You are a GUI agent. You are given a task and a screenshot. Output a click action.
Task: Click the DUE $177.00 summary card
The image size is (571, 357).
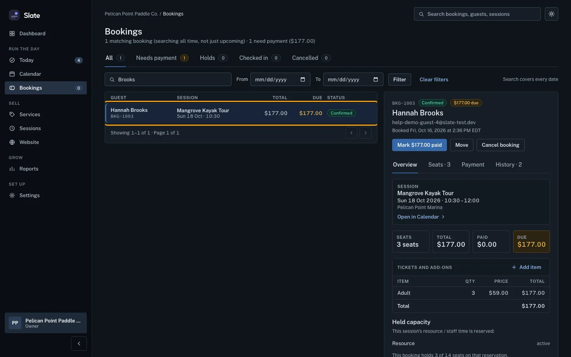(531, 242)
